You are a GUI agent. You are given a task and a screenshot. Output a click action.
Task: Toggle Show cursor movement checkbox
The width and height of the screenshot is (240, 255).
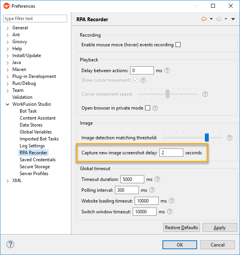click(x=135, y=80)
